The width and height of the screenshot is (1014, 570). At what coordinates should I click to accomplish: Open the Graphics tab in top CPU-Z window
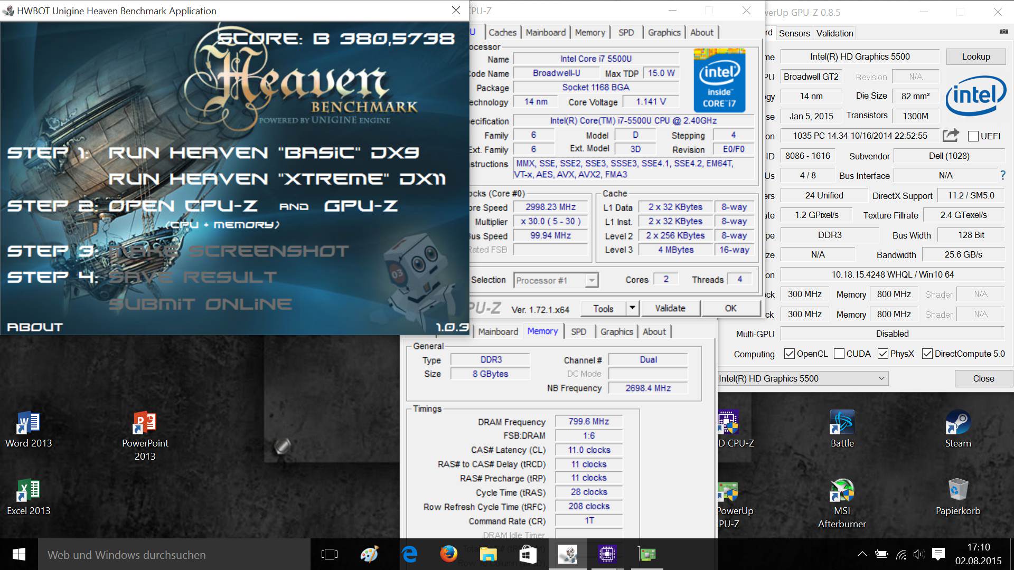(664, 32)
